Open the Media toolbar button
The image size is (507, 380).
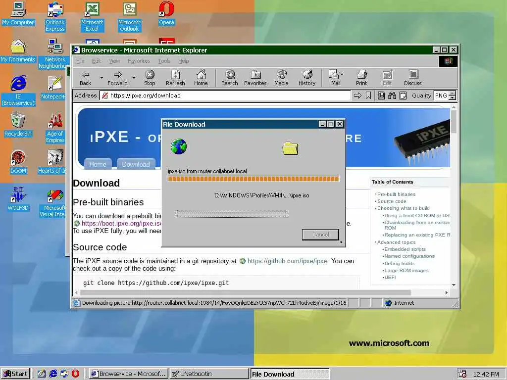(x=281, y=78)
